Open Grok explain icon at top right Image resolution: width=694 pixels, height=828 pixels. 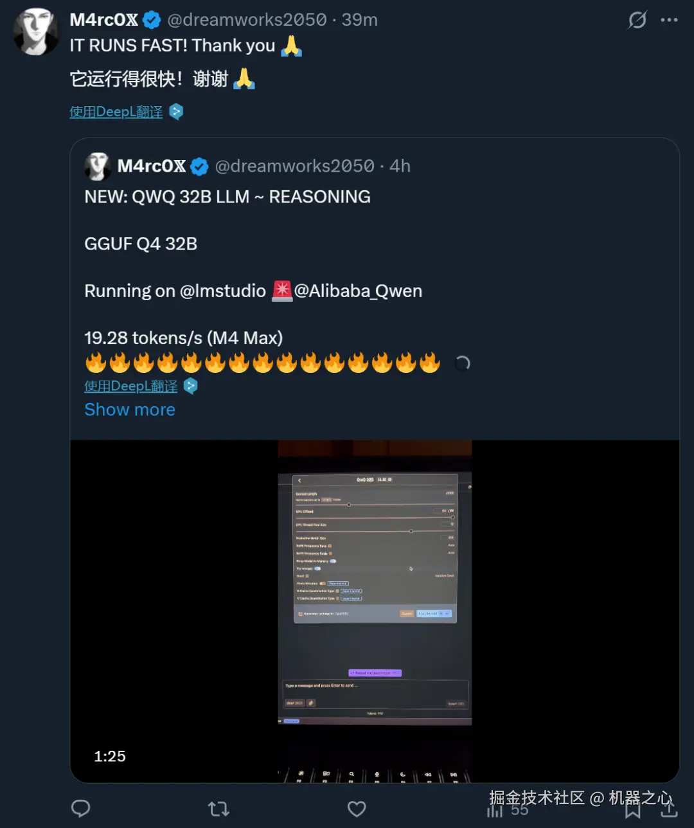point(637,20)
